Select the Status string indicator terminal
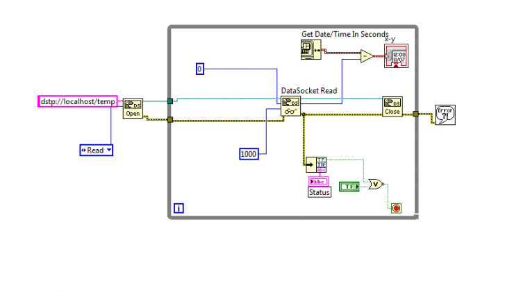 (x=319, y=182)
